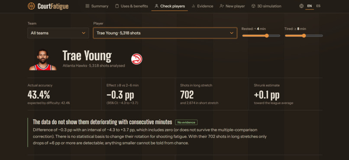
Task: Click 'toward the league average' text
Action: pyautogui.click(x=274, y=103)
